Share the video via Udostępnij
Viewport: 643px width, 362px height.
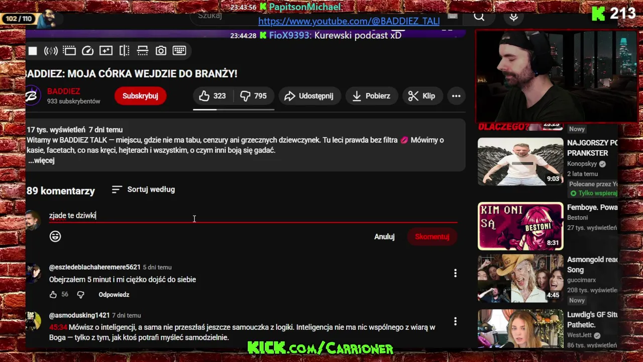pyautogui.click(x=309, y=96)
